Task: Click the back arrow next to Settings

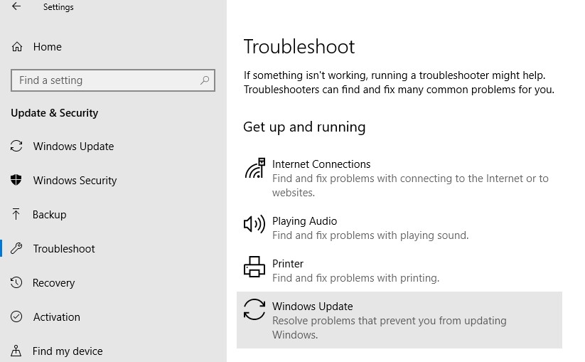Action: click(x=16, y=7)
